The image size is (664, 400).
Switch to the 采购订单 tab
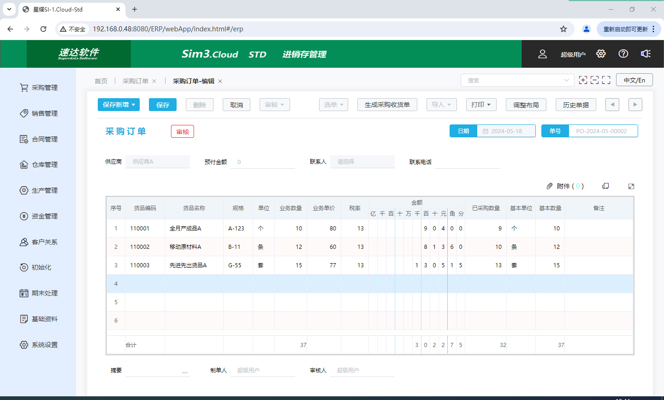pos(135,81)
